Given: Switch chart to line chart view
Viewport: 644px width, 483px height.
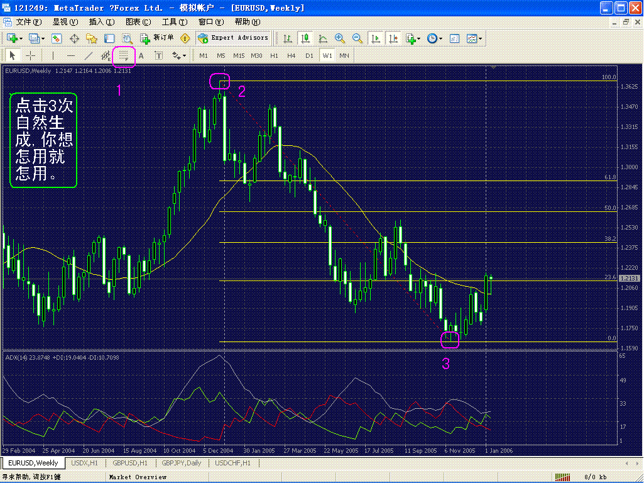Looking at the screenshot, I should [x=323, y=38].
